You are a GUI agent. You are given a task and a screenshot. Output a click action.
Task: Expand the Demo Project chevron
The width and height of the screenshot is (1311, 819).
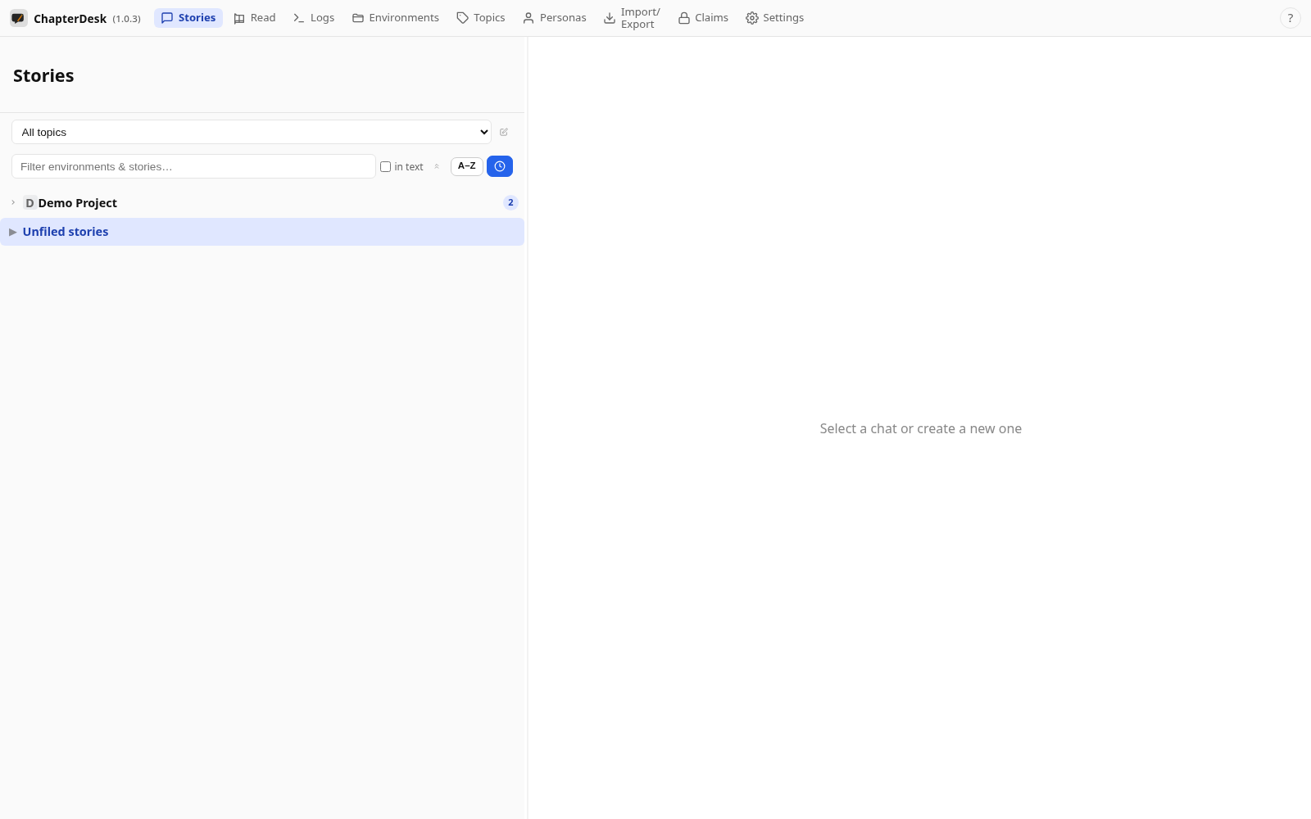pos(13,202)
